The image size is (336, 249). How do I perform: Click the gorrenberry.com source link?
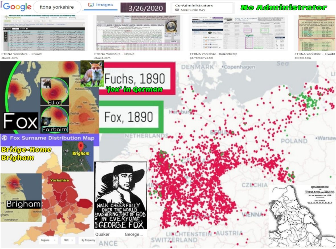pos(201,58)
